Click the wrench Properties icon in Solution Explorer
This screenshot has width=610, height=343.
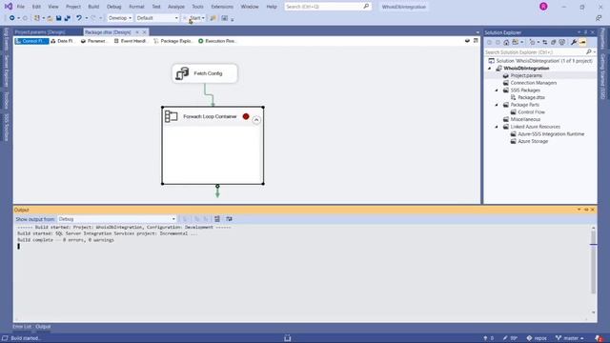coord(574,42)
